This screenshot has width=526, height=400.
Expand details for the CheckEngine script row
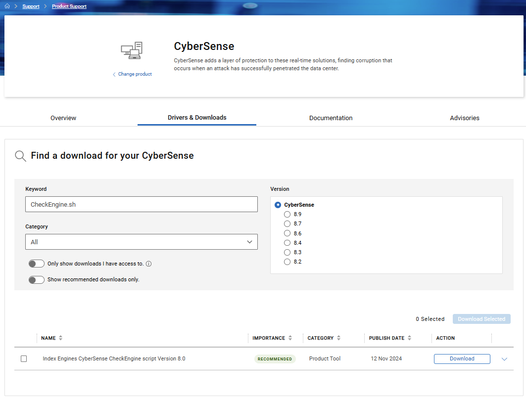[504, 358]
